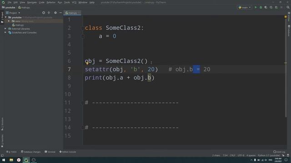Click main.py breadcrumb in navigation bar

(24, 8)
